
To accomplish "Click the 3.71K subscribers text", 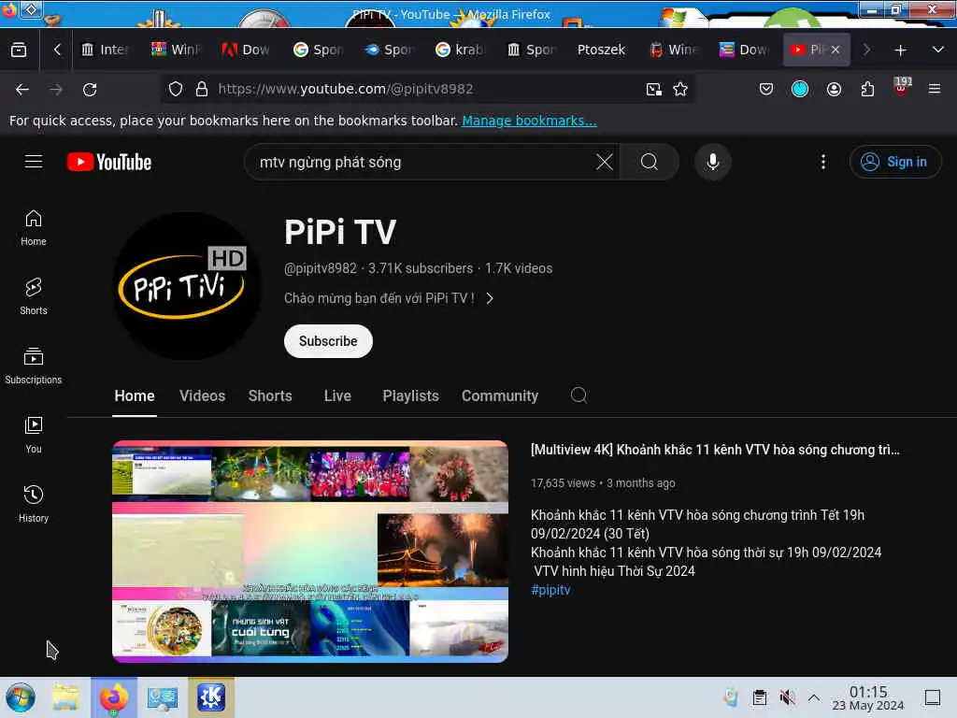I will pos(421,268).
